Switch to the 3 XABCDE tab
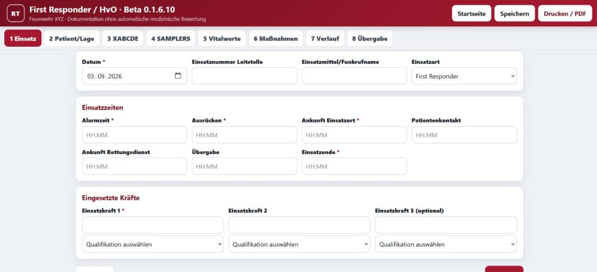The height and width of the screenshot is (272, 597). coord(123,38)
